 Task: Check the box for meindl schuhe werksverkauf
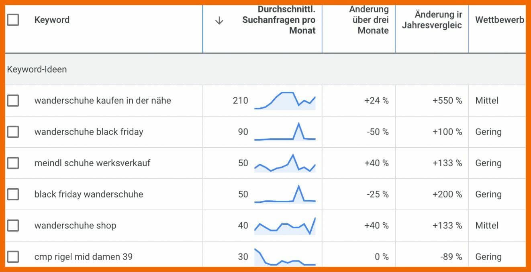click(13, 163)
